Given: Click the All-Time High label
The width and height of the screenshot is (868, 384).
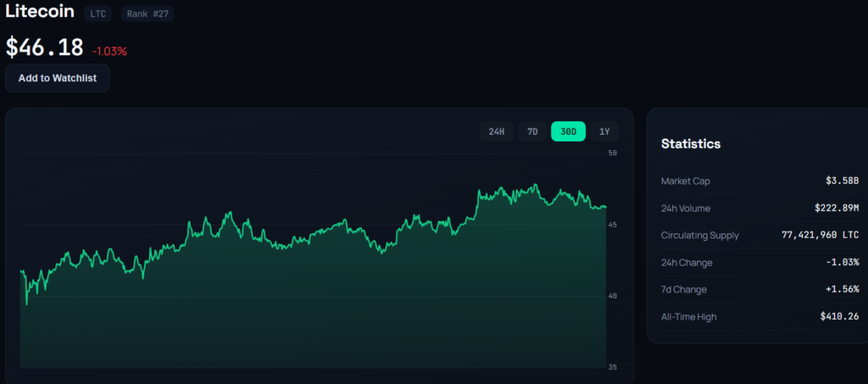Looking at the screenshot, I should [688, 317].
